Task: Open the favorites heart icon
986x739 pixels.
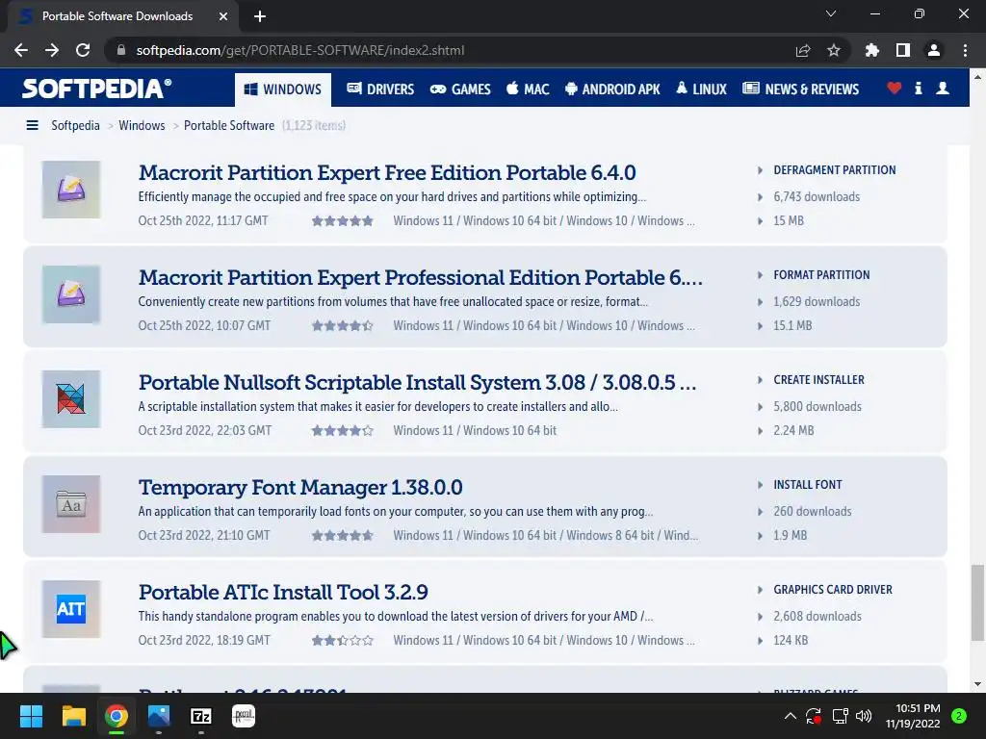Action: [x=894, y=89]
